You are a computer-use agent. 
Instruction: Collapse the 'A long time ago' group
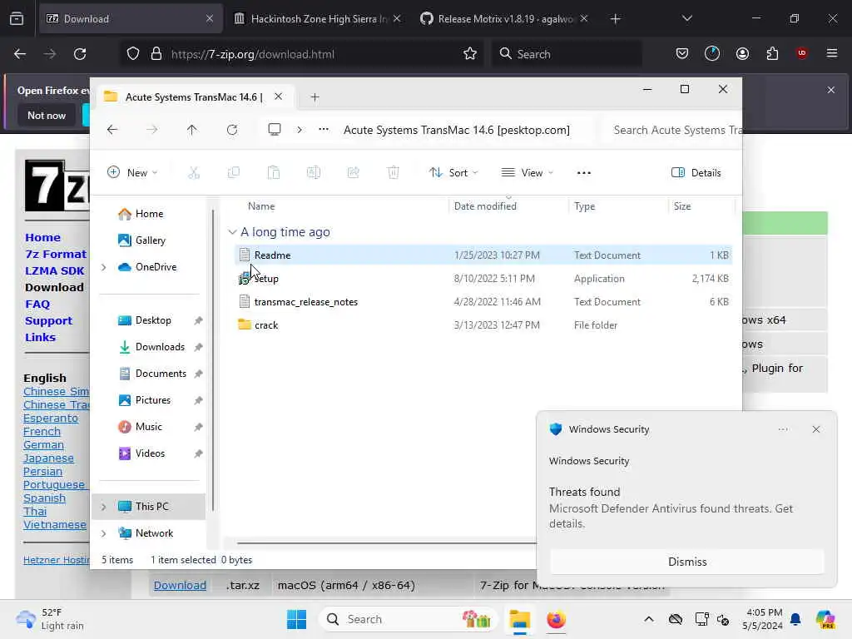tap(233, 232)
